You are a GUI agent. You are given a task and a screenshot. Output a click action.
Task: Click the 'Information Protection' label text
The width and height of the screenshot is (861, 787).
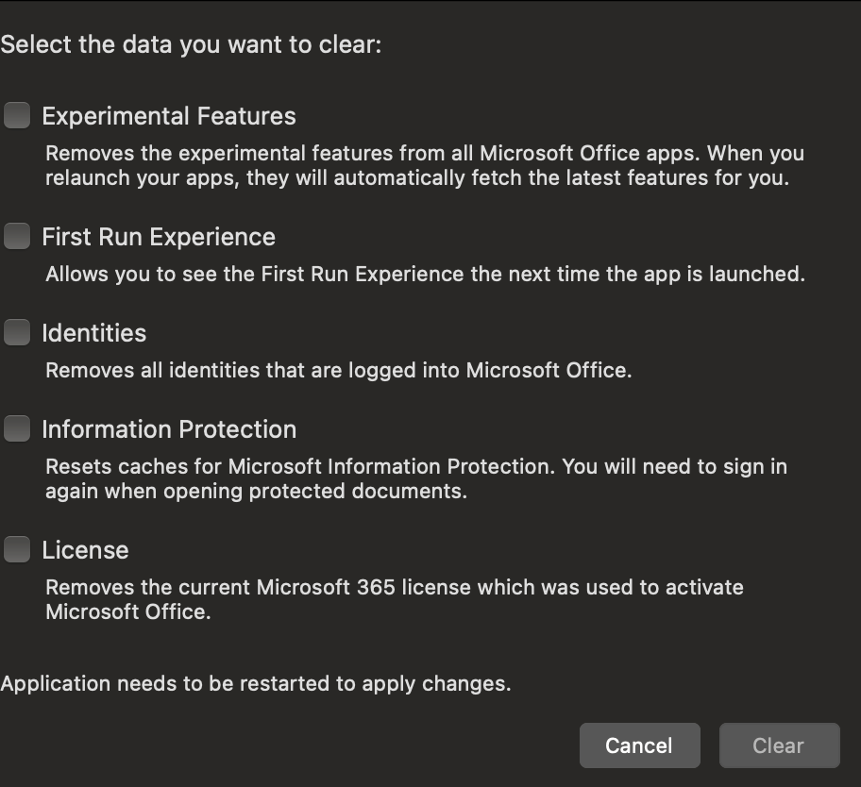pos(169,429)
